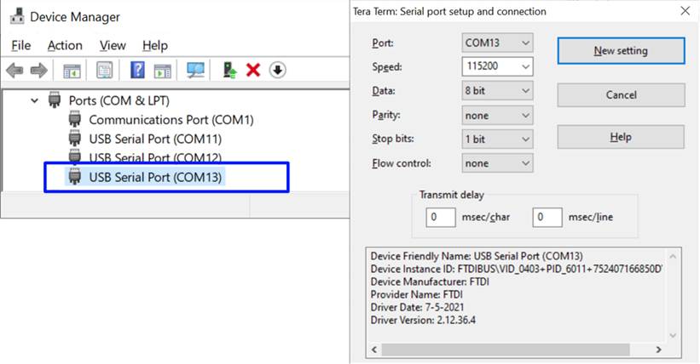700x364 pixels.
Task: Click Scan for hardware changes monitor icon
Action: 196,71
